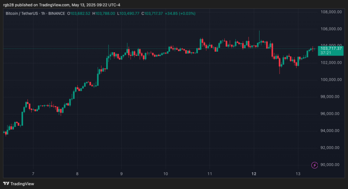Select date marker 13 on time axis
This screenshot has height=189, width=348.
click(298, 174)
